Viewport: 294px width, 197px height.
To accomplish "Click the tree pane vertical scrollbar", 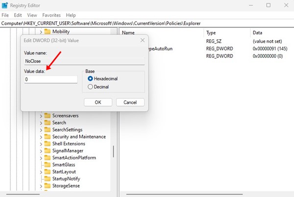I will 114,150.
